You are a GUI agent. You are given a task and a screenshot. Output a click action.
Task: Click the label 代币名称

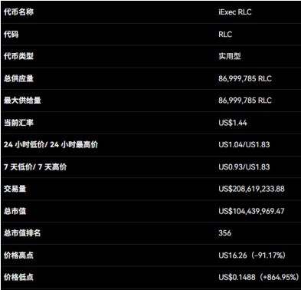(18, 12)
